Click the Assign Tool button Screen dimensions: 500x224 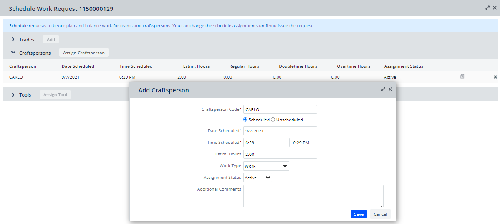[55, 95]
